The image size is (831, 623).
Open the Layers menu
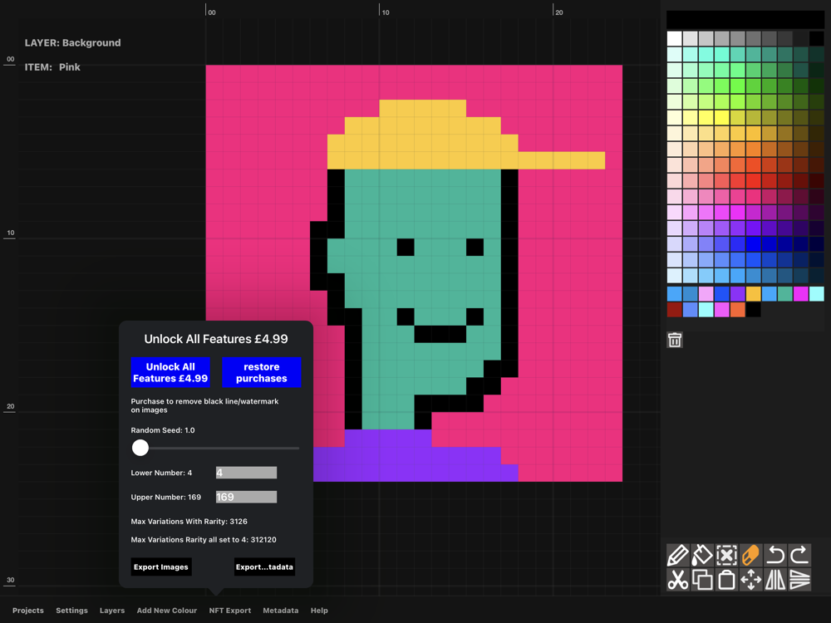[x=112, y=611]
